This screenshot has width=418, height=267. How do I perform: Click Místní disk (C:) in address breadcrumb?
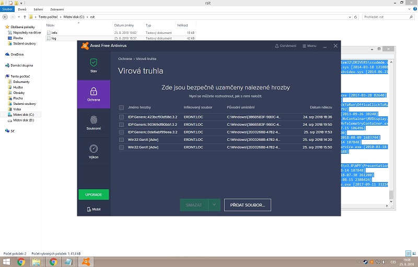click(x=74, y=17)
